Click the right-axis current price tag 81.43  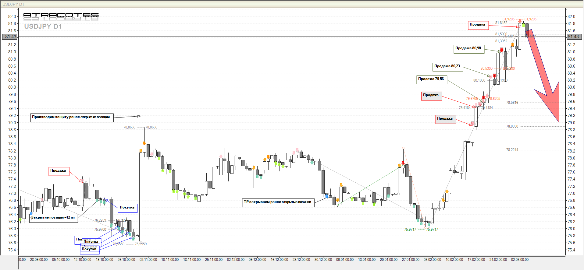click(x=573, y=37)
